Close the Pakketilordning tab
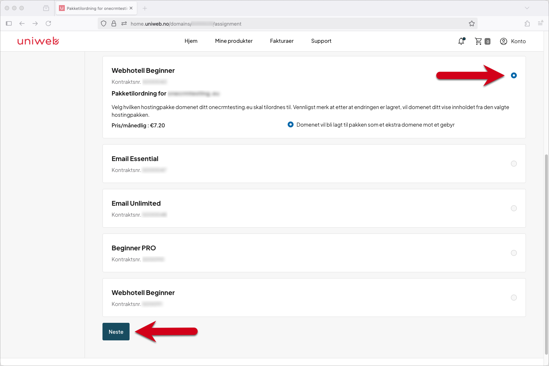Image resolution: width=549 pixels, height=366 pixels. tap(131, 8)
